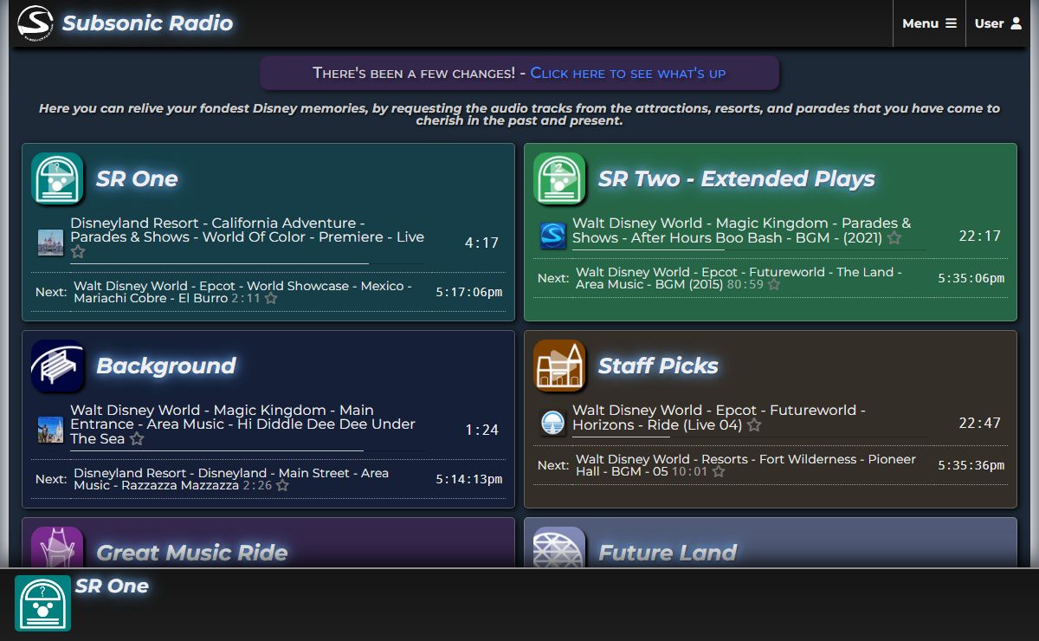
Task: Click the SR One track progress bar
Action: pyautogui.click(x=247, y=263)
